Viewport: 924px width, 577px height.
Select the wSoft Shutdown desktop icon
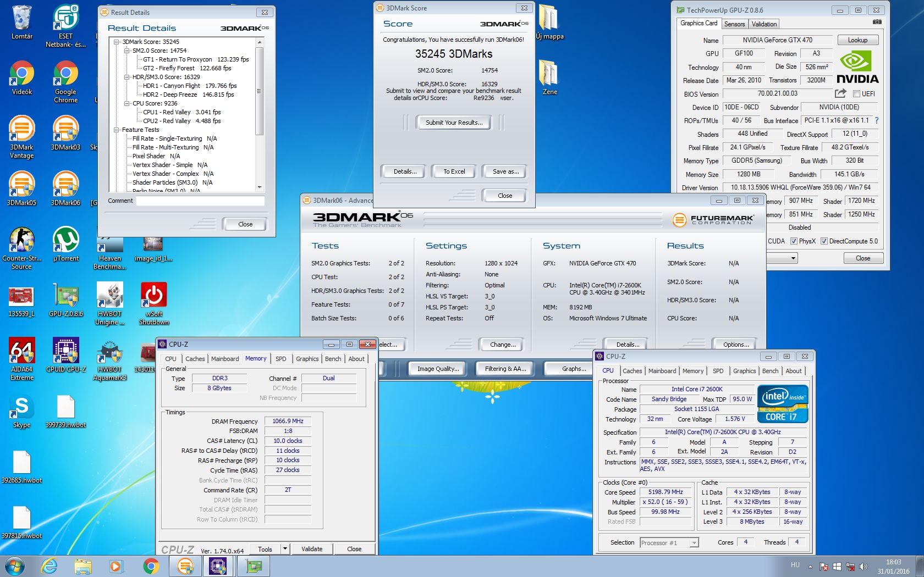(154, 304)
